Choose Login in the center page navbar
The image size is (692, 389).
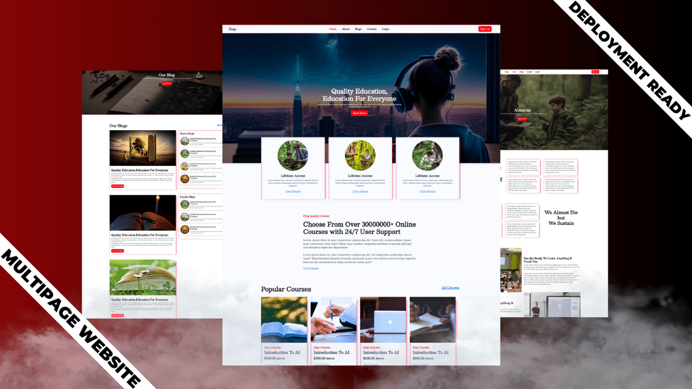385,29
